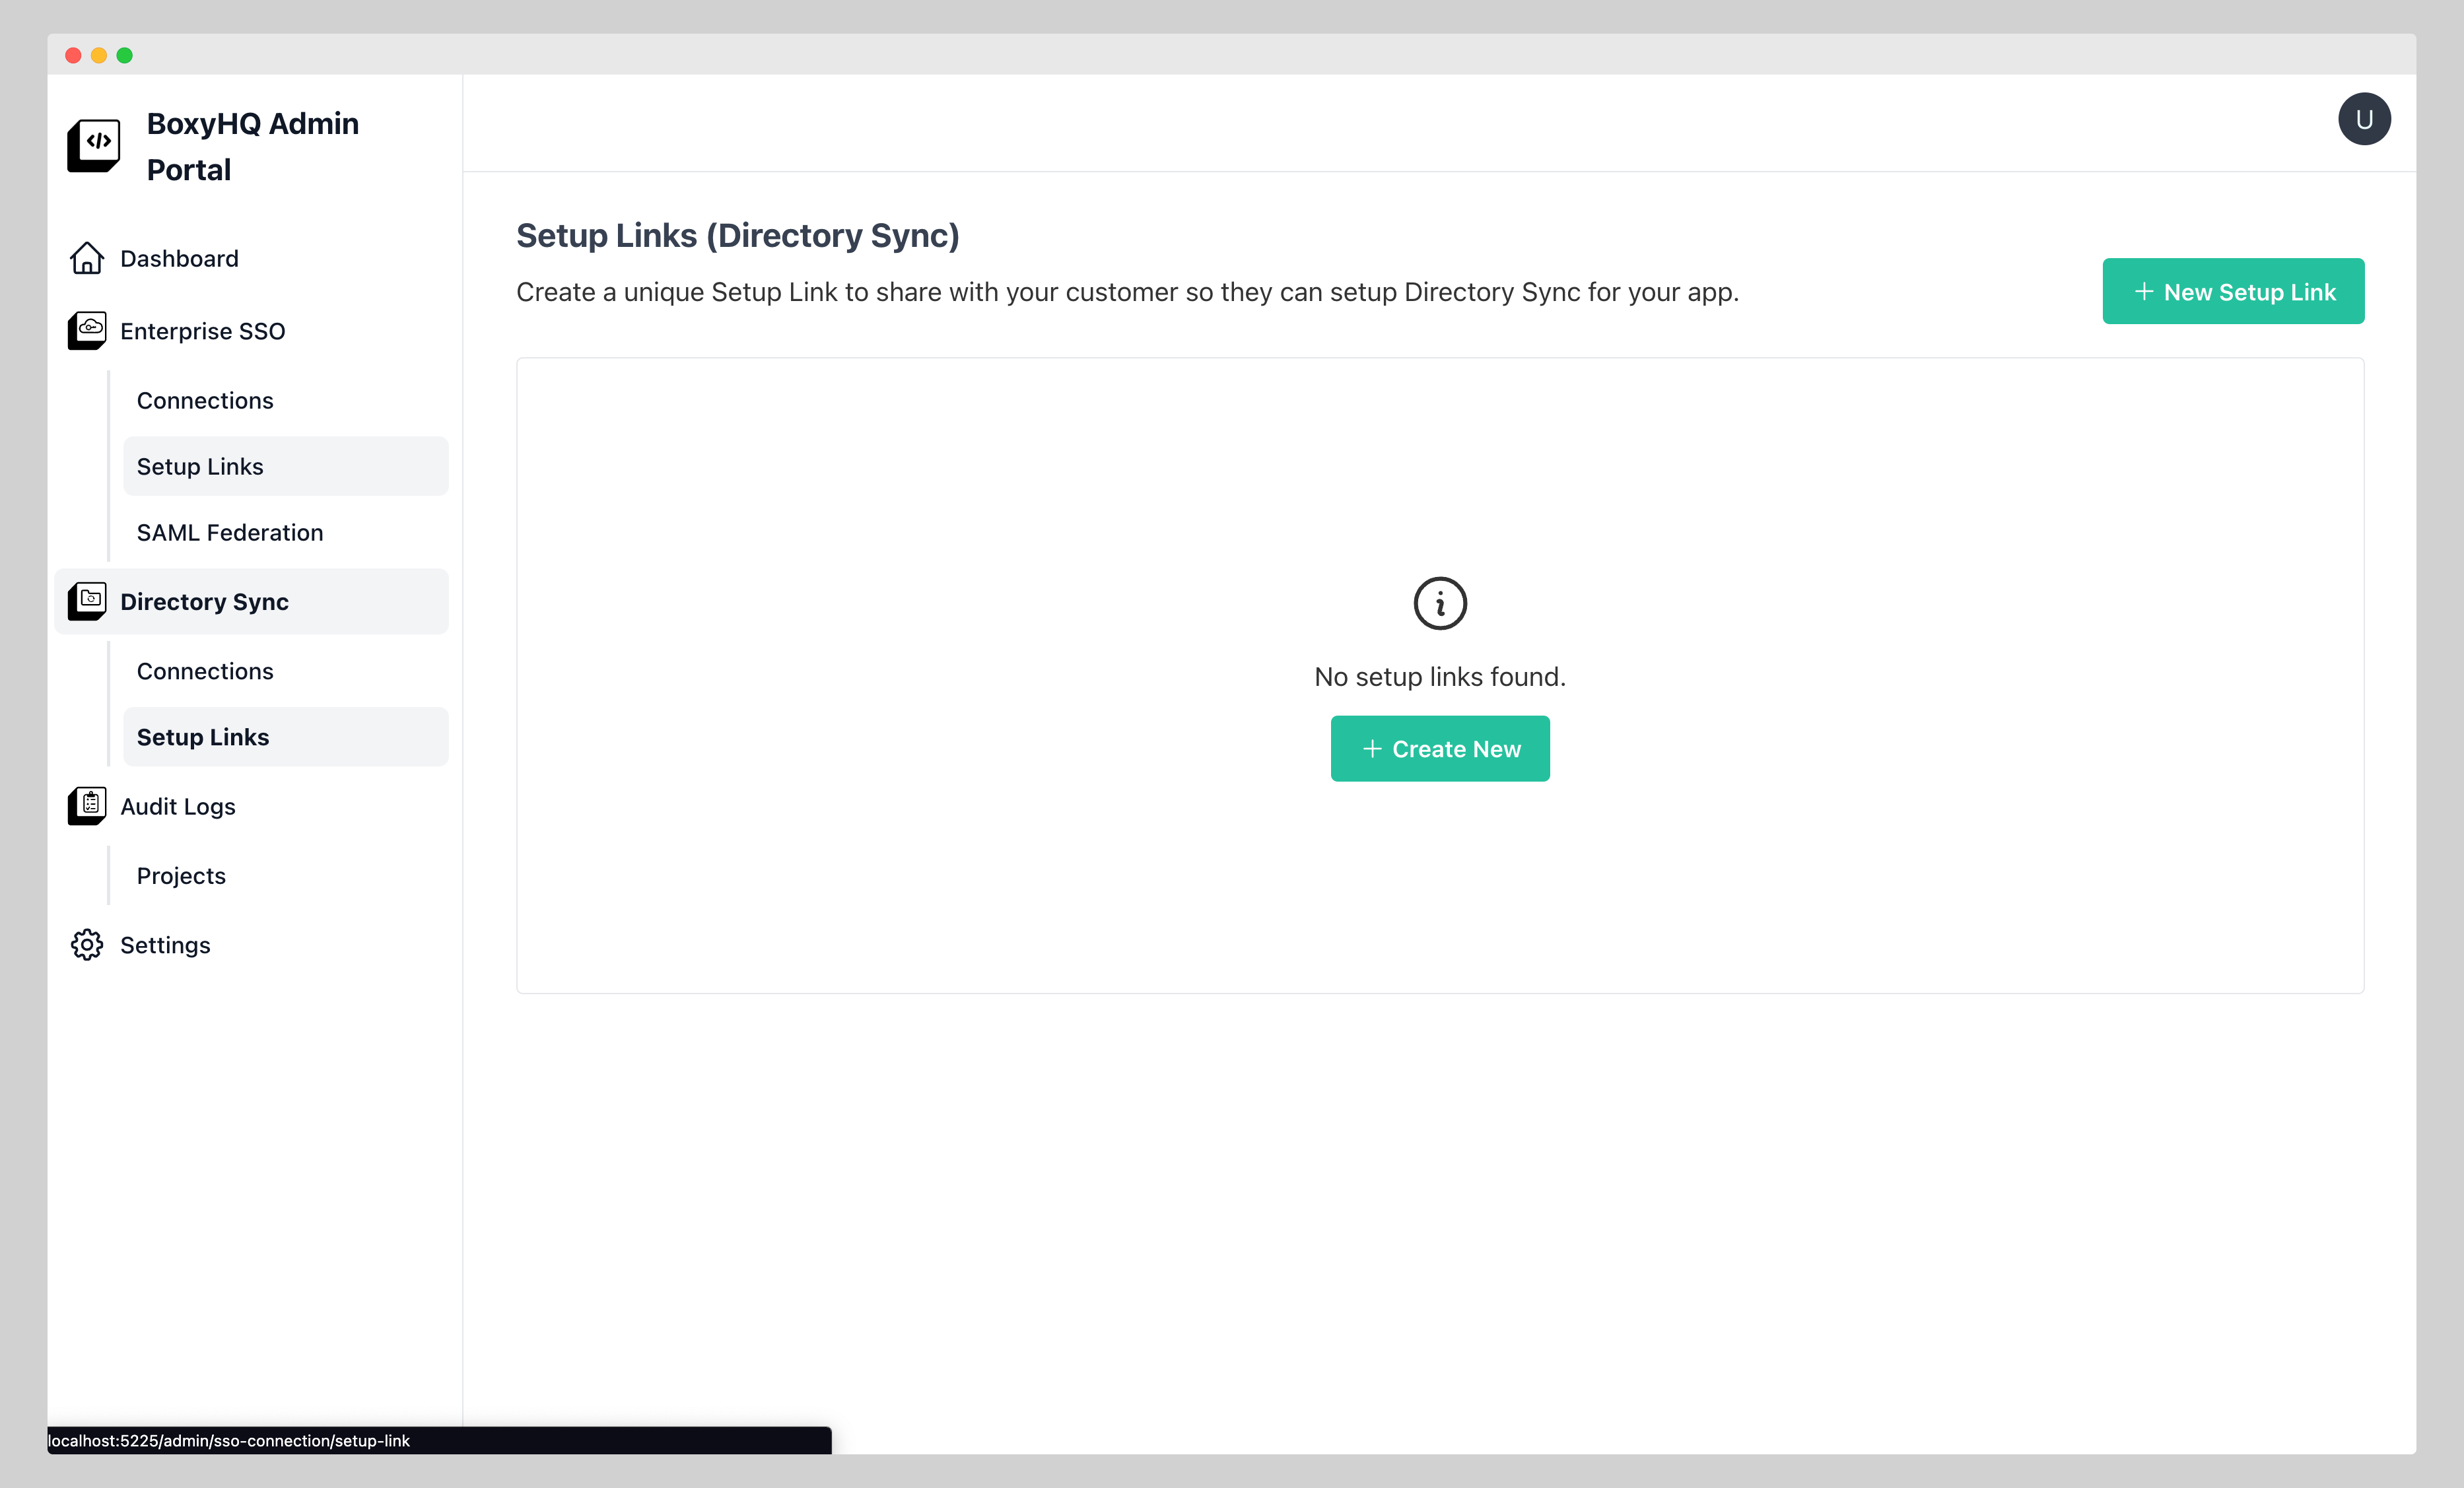Click the BoxyHQ Admin Portal title
2464x1488 pixels.
click(253, 146)
